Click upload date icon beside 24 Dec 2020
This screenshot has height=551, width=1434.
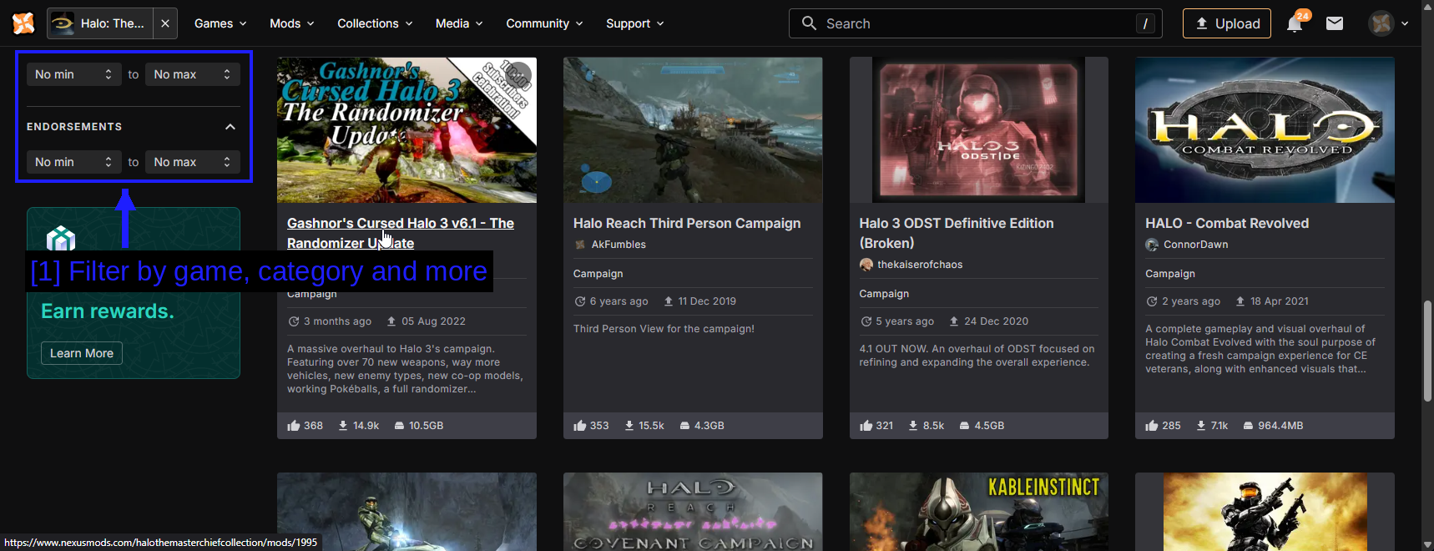tap(954, 321)
